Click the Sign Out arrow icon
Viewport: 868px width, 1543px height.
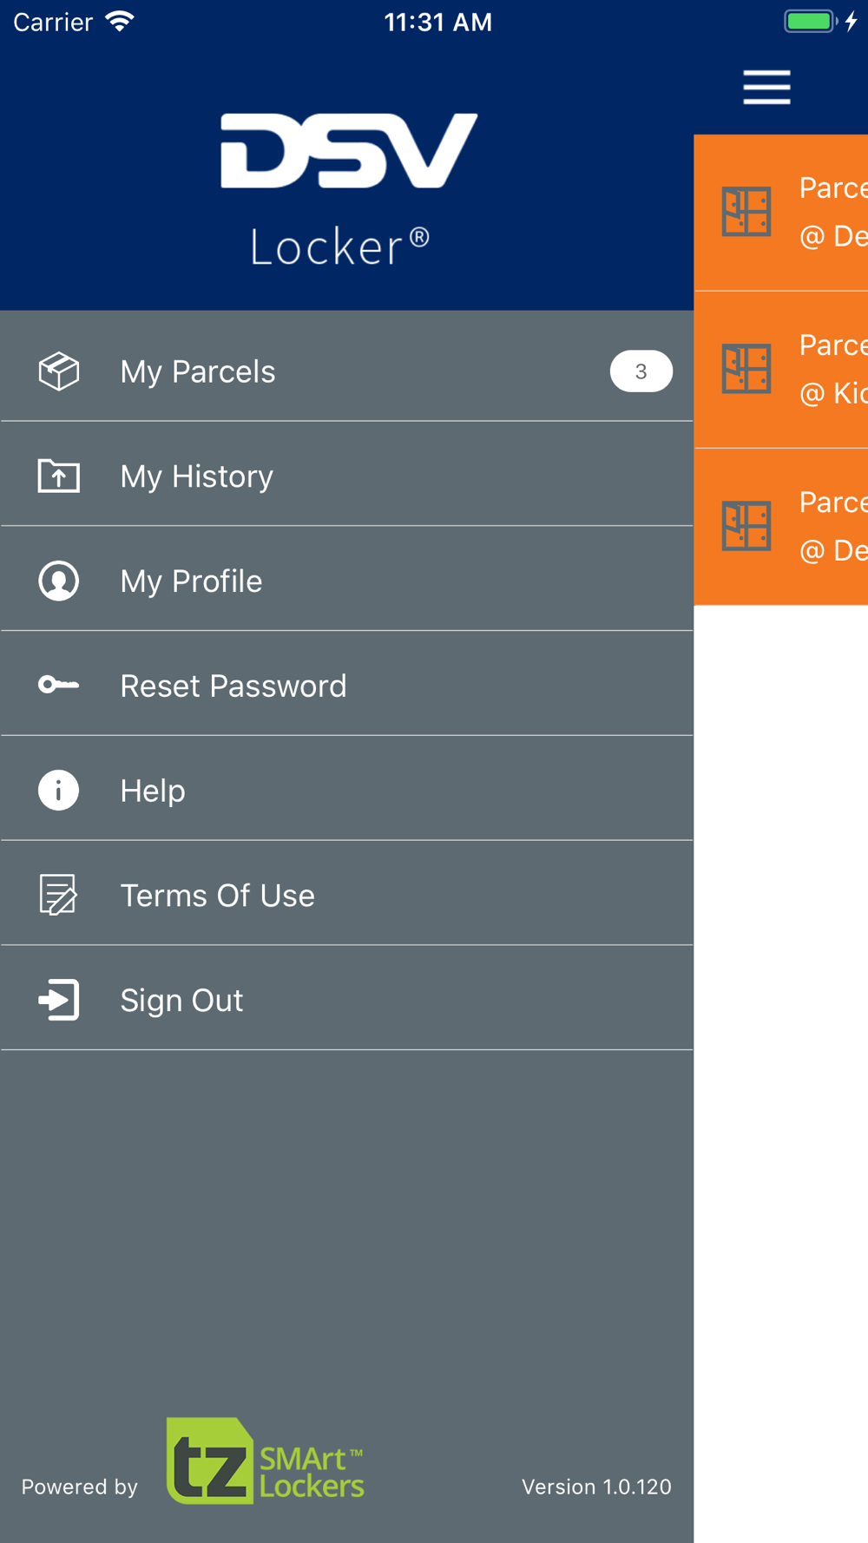click(x=59, y=1000)
